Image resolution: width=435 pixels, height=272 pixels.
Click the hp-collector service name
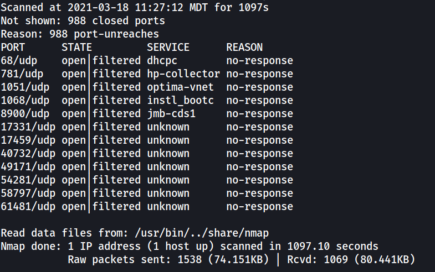tap(183, 74)
